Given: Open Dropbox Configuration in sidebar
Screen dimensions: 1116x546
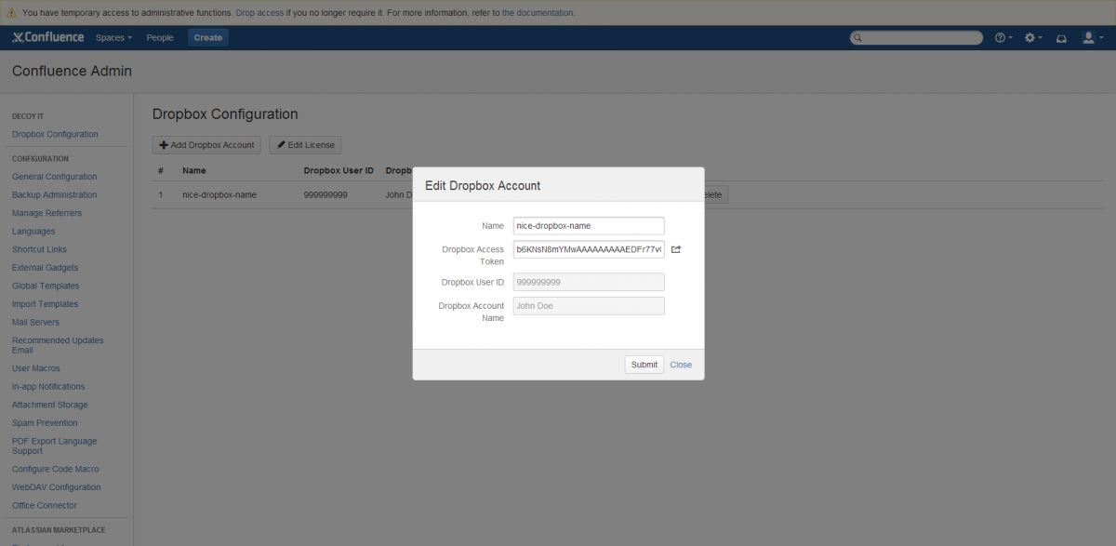Looking at the screenshot, I should [x=55, y=134].
